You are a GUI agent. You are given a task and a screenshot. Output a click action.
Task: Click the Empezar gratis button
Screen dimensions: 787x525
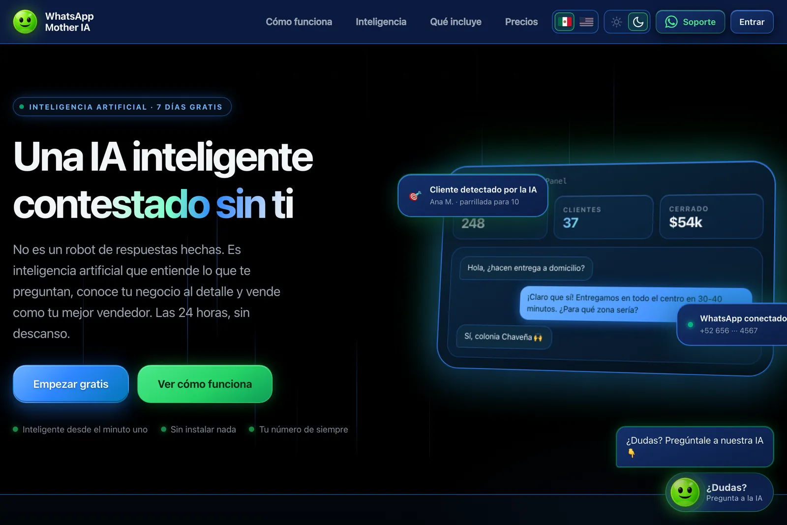(x=71, y=384)
